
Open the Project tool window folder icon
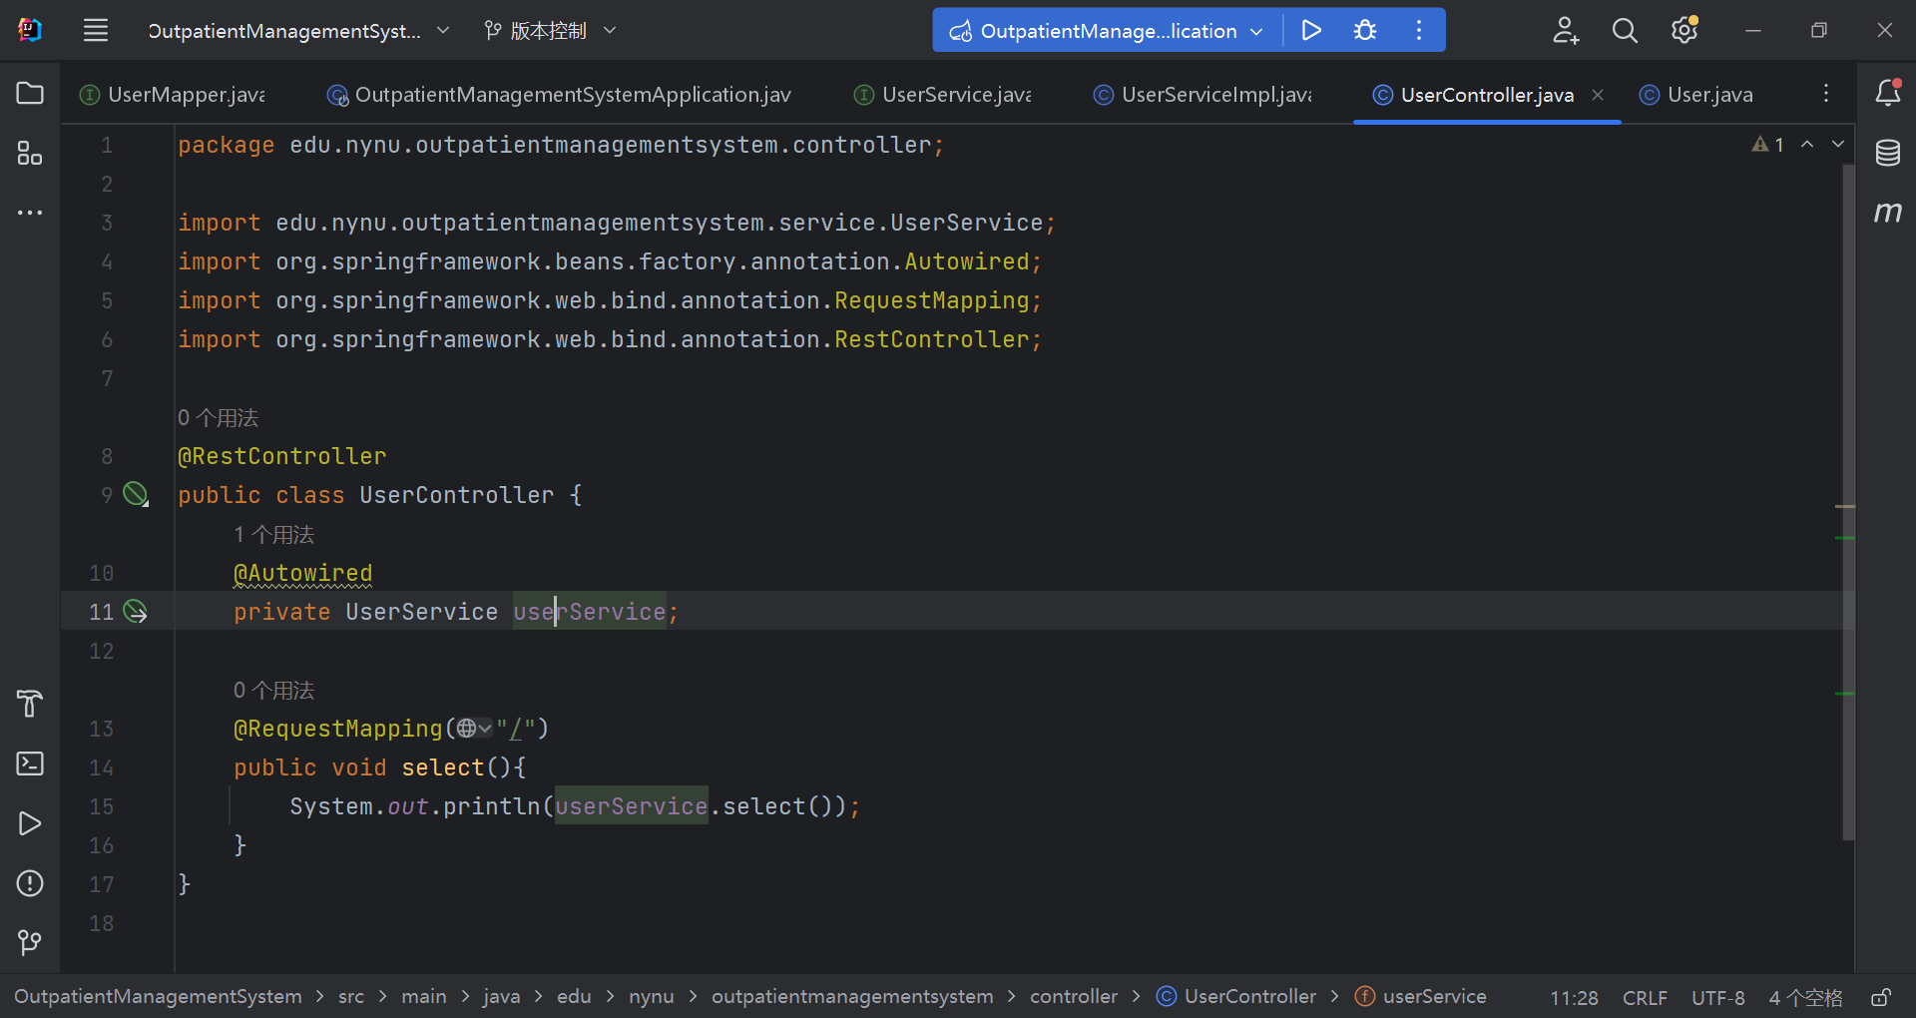(30, 93)
